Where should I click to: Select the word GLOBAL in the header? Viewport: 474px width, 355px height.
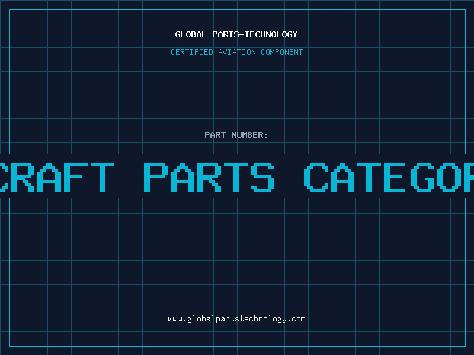(191, 34)
